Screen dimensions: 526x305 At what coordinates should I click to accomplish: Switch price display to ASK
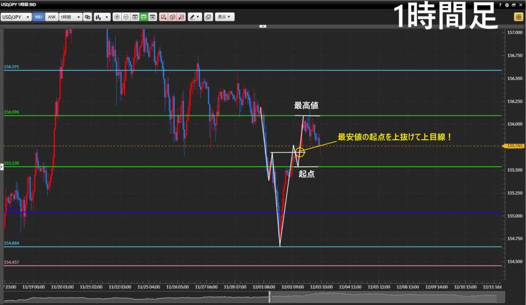51,17
